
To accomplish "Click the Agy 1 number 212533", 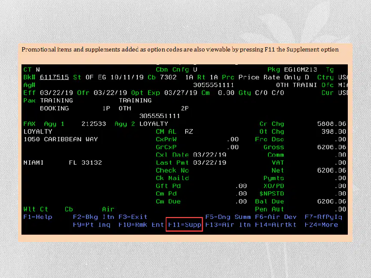I will [x=94, y=124].
